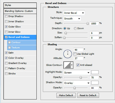This screenshot has height=103, width=115.
Task: Enable the Drop Shadow checkbox
Action: (6, 16)
